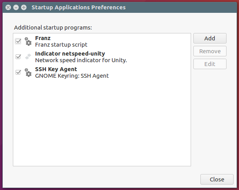The width and height of the screenshot is (239, 190).
Task: Click the Close button at bottom right
Action: pos(217,180)
